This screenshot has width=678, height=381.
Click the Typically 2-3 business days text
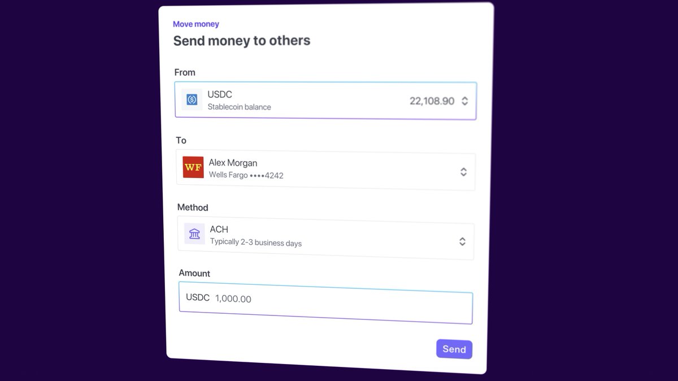(x=256, y=243)
